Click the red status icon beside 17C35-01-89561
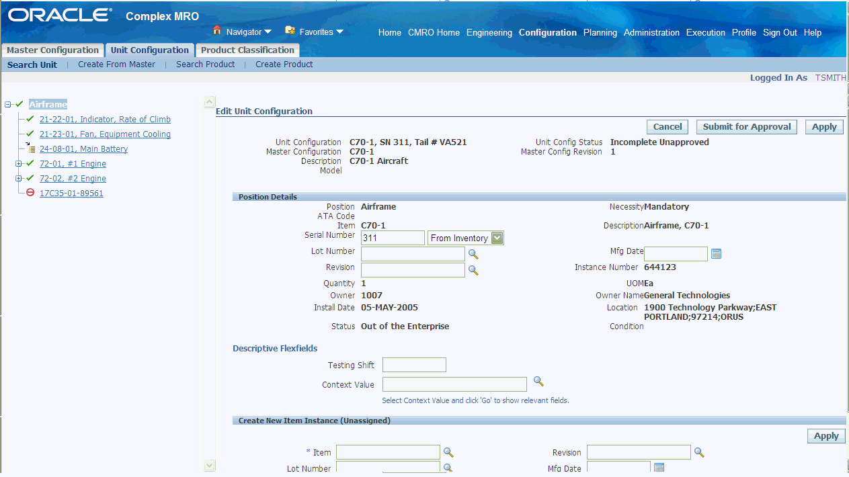 coord(30,193)
